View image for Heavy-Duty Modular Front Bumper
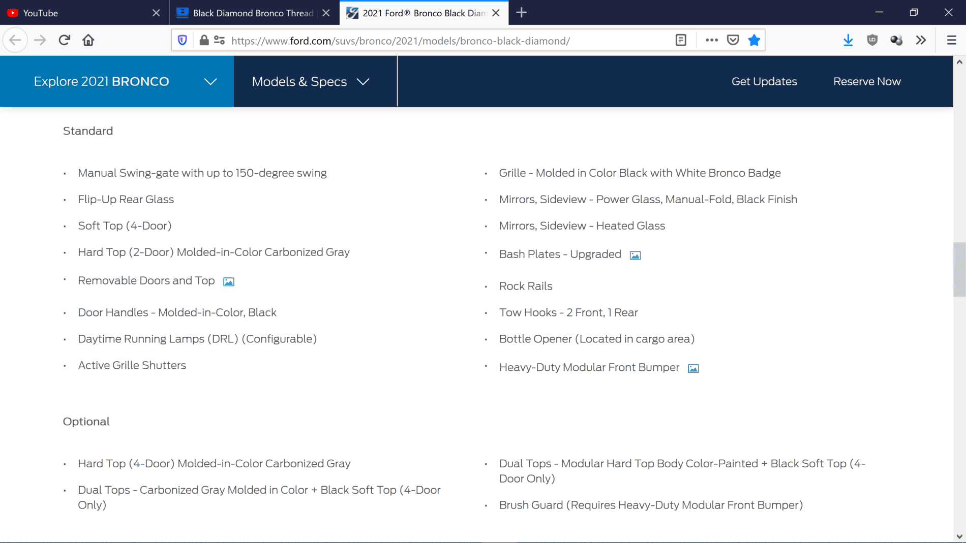The height and width of the screenshot is (543, 966). point(693,369)
